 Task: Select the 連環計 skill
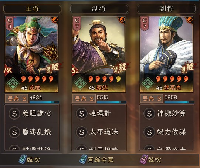tap(99, 113)
